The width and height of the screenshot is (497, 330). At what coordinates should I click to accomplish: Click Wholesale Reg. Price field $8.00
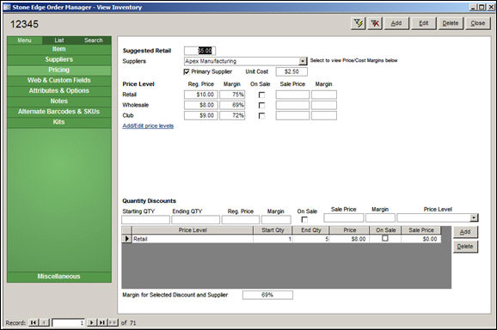(x=201, y=105)
